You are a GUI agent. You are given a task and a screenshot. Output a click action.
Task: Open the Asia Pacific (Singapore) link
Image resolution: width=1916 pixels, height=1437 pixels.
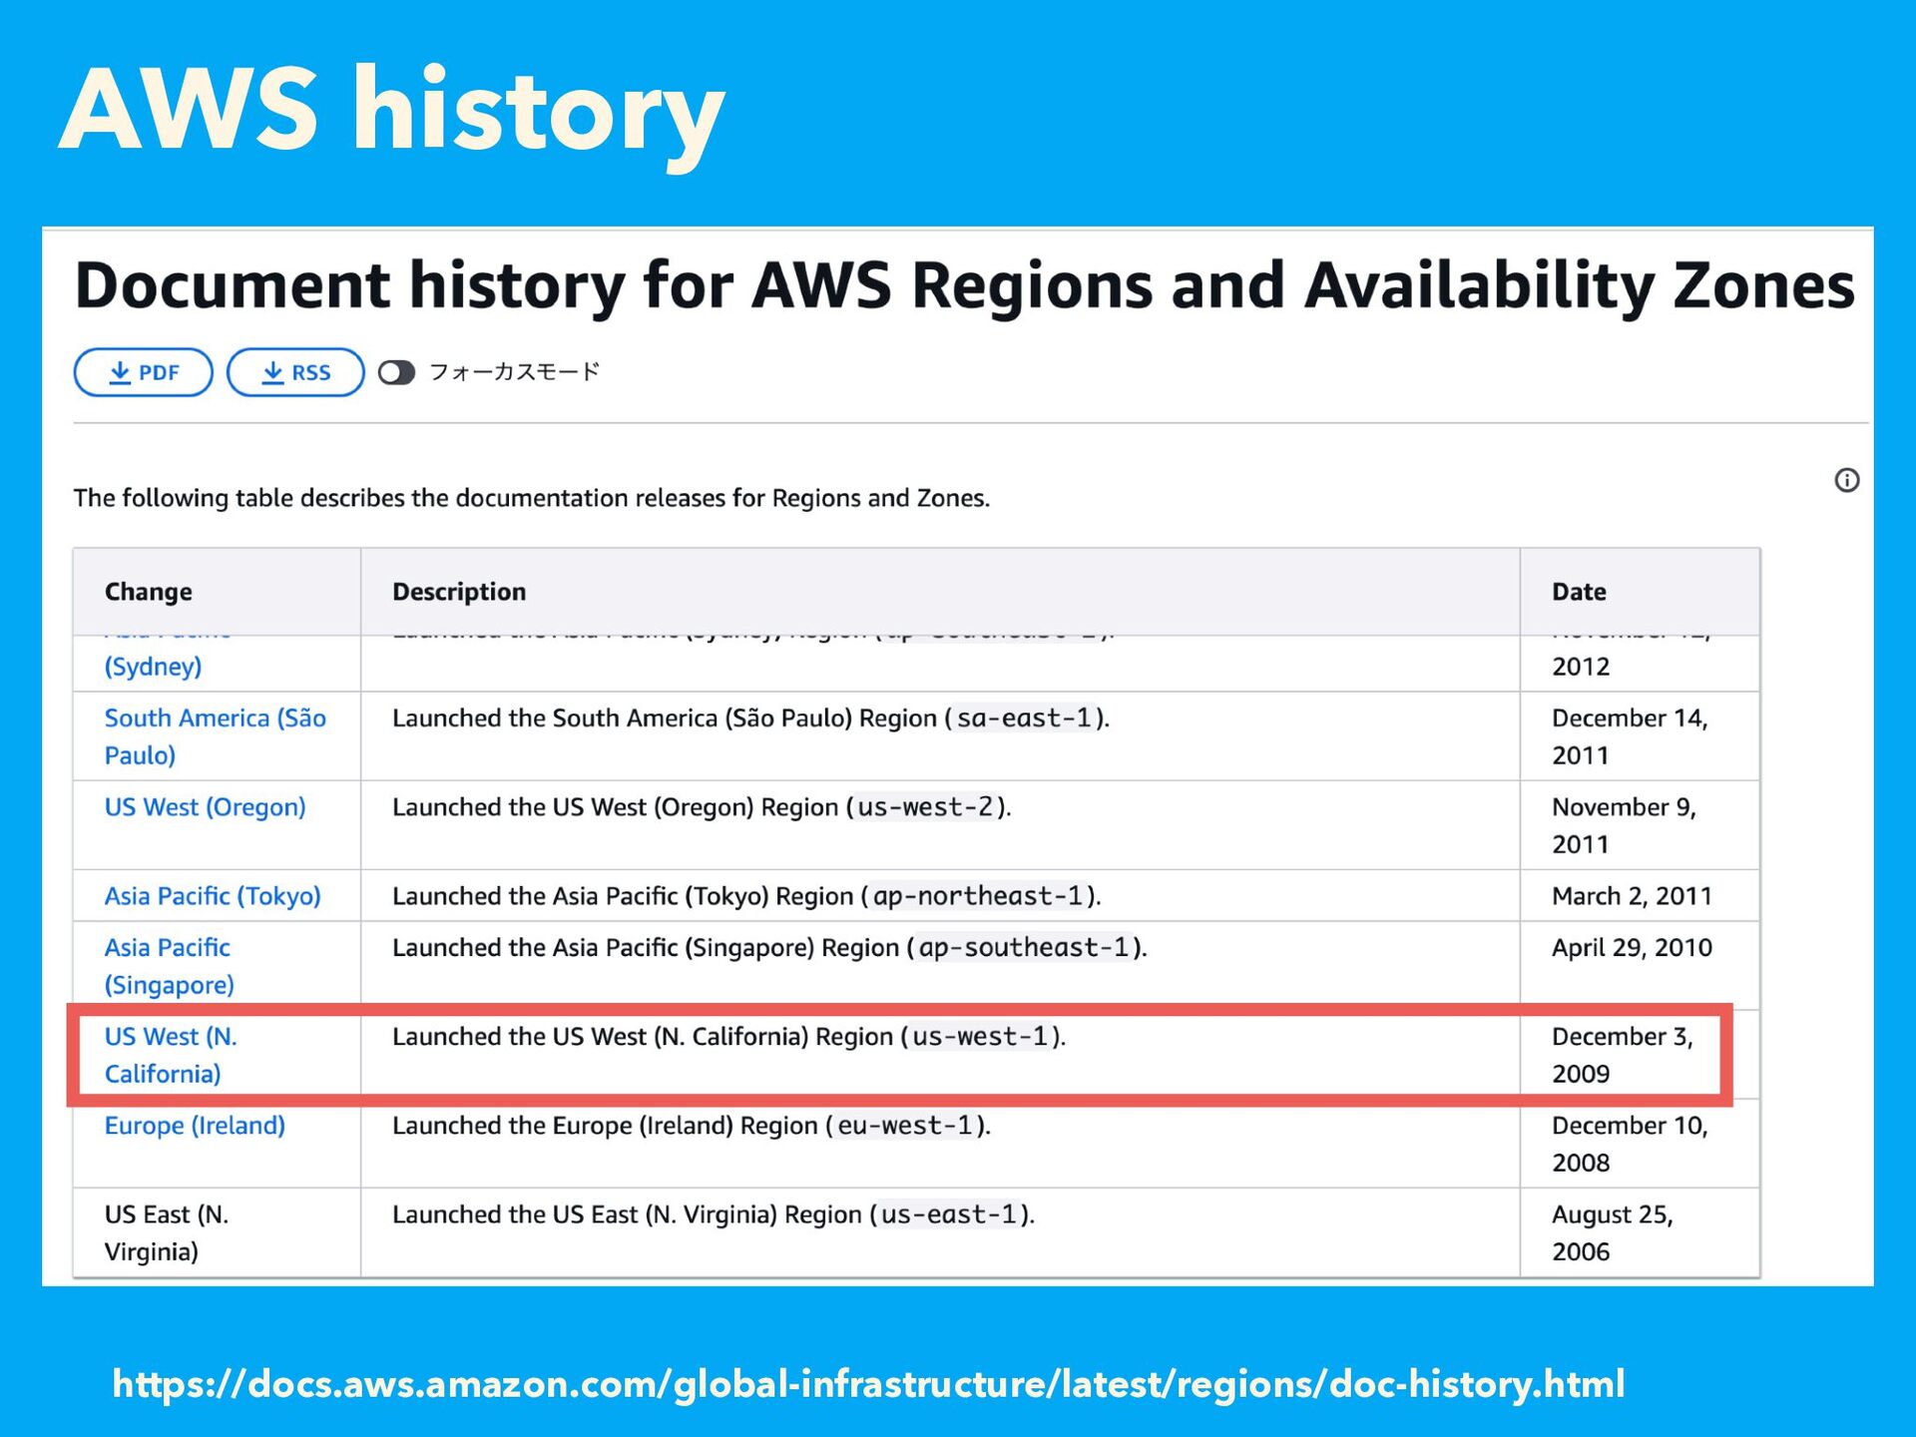click(168, 948)
